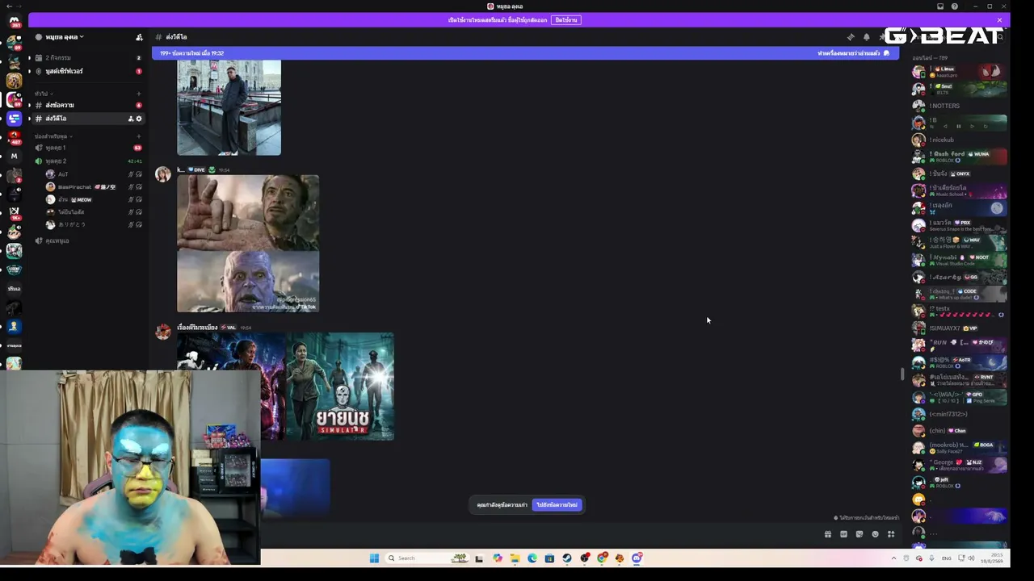Screen dimensions: 1034x581
Task: Click the บูสต์เซิร์ฟเวอร์ server boost entry
Action: [88, 71]
